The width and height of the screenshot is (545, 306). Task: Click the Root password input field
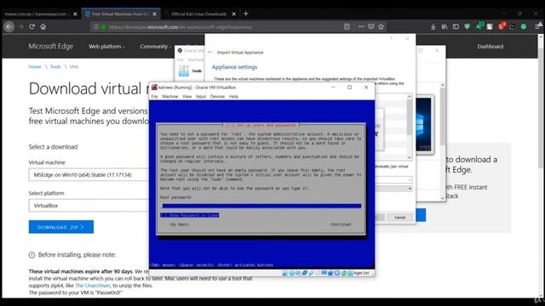click(261, 206)
